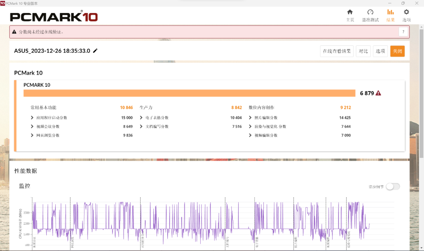Image resolution: width=424 pixels, height=251 pixels.
Task: Click the 7 644 rendering score
Action: [x=346, y=126]
